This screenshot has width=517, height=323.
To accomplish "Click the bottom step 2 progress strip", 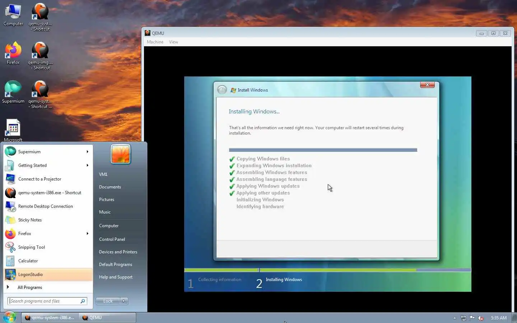I will click(x=365, y=270).
